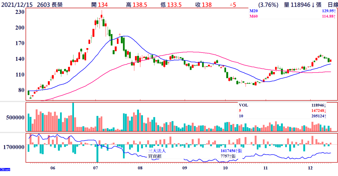Toggle the M20 moving average legend
This screenshot has width=338, height=176.
(x=253, y=11)
